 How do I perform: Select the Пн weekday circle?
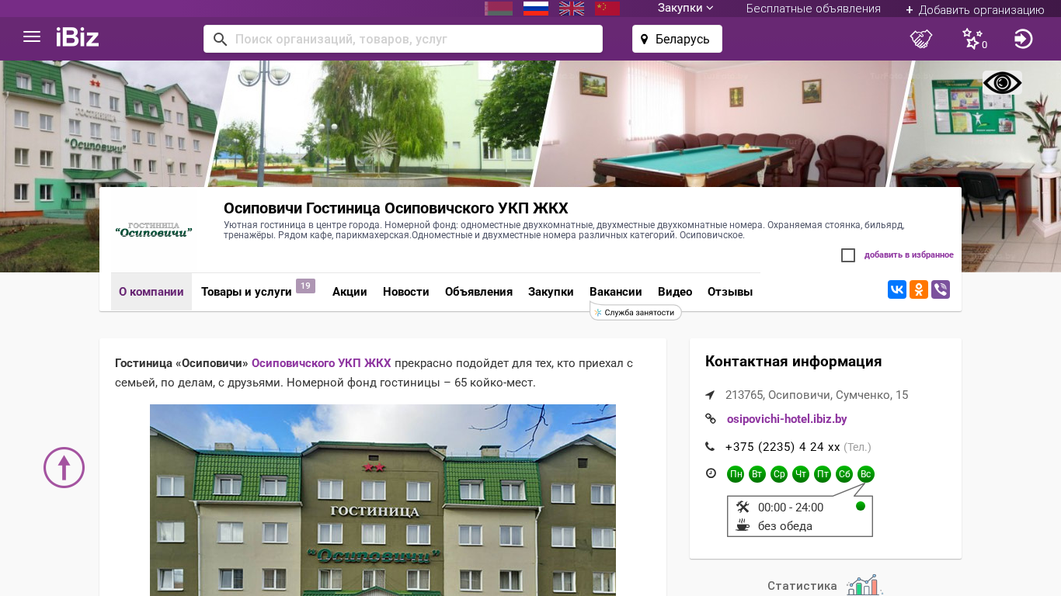click(x=736, y=474)
